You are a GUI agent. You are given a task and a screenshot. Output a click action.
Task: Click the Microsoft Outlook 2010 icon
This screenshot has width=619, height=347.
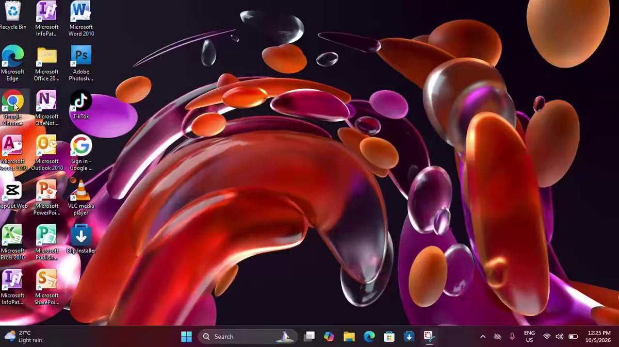(47, 153)
